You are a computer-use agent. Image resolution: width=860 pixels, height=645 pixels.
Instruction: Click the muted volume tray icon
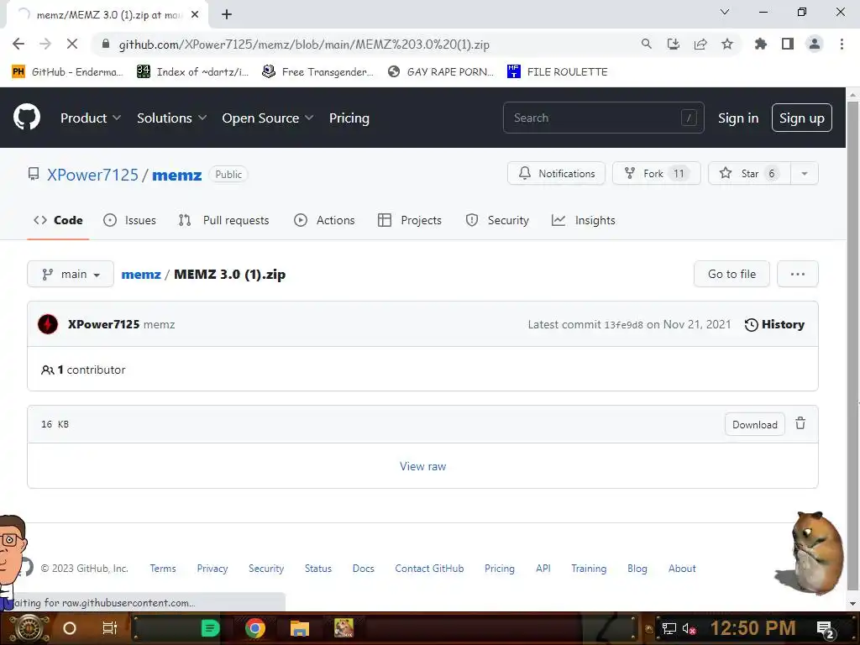coord(689,628)
